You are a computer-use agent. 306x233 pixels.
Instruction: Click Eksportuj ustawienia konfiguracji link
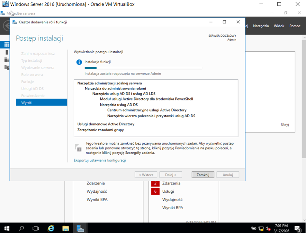pos(100,160)
